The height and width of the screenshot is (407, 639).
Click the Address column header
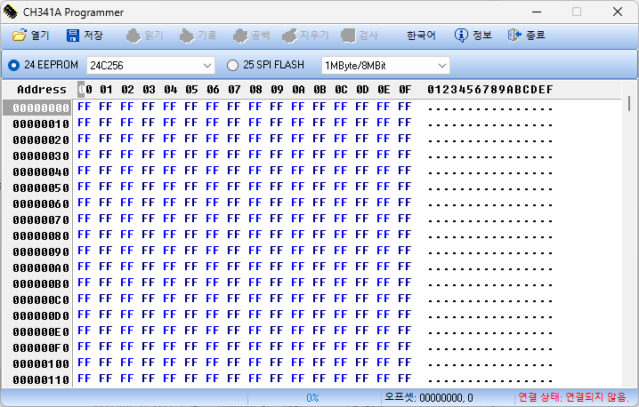[42, 89]
